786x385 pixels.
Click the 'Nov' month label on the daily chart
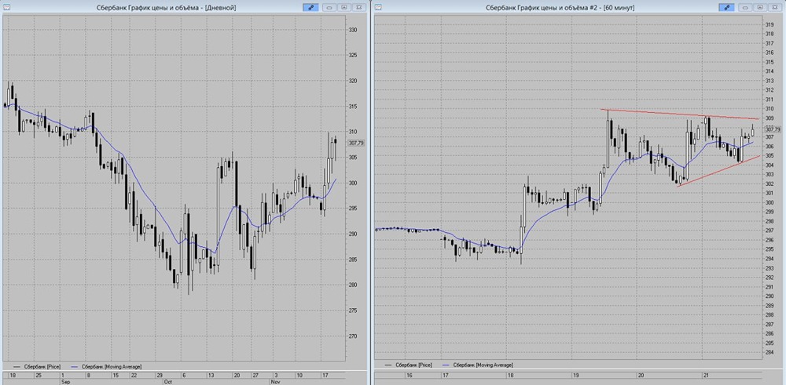coord(274,380)
